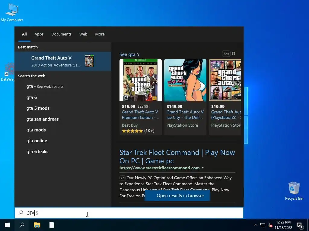This screenshot has width=309, height=231.
Task: Open 'Grand Theft Auto: Vice City' product link
Action: pos(185,115)
